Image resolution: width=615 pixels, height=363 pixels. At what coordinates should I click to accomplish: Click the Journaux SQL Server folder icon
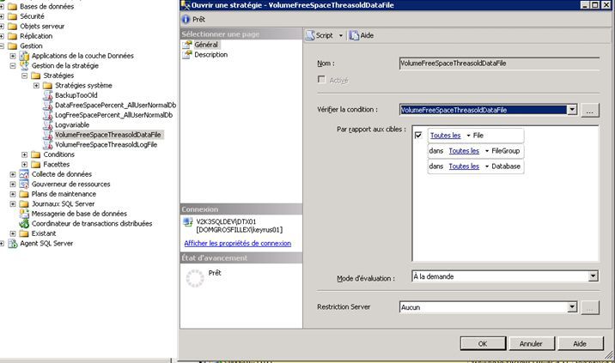coord(24,204)
